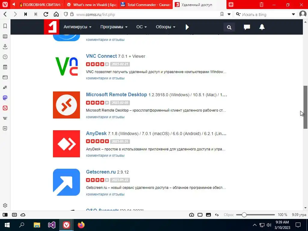Expand the Обзоры menu
This screenshot has width=308, height=231.
click(166, 27)
